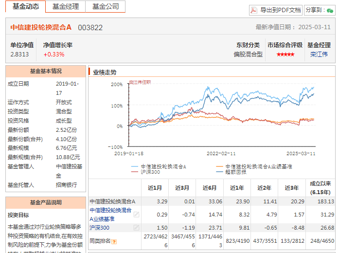This screenshot has height=253, width=339.
Task: Toggle 业绩基准 orange legend entry
Action: click(x=254, y=166)
